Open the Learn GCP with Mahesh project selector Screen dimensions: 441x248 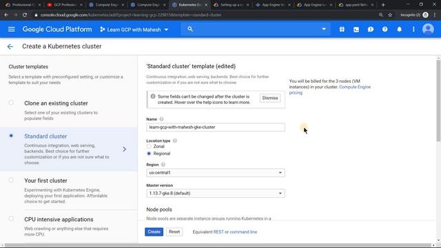[134, 30]
